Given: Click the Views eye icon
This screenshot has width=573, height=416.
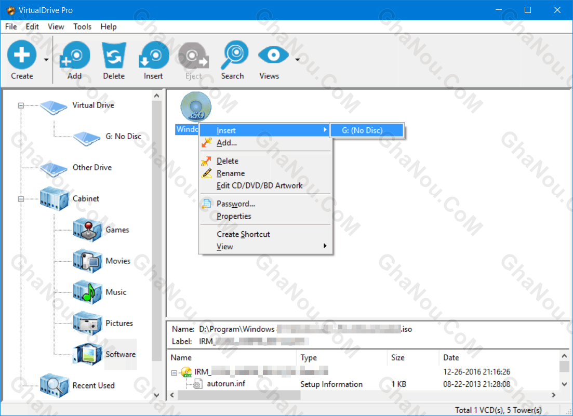Looking at the screenshot, I should point(273,56).
